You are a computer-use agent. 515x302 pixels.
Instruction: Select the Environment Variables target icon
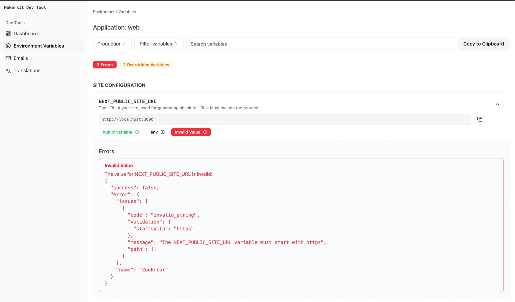pos(8,46)
